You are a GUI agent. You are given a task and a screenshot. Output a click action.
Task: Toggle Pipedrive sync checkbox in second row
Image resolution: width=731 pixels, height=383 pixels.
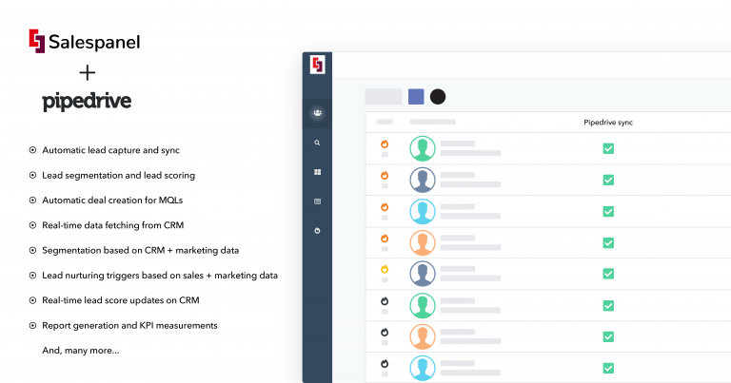click(x=608, y=181)
